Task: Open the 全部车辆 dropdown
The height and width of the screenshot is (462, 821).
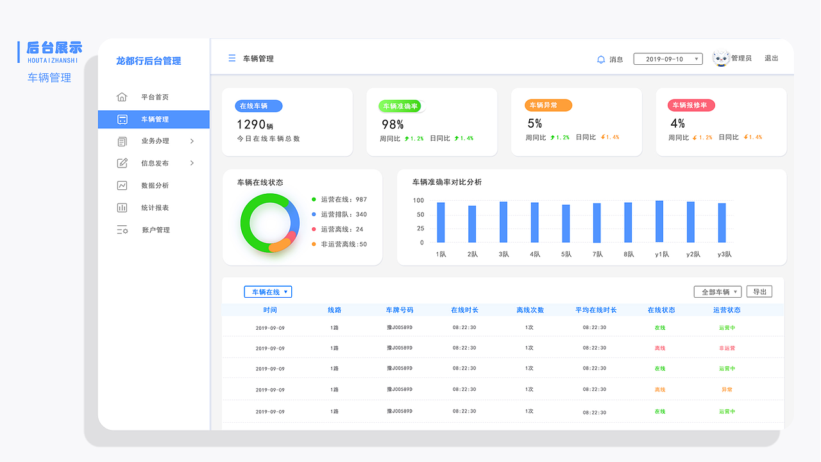Action: (x=718, y=292)
